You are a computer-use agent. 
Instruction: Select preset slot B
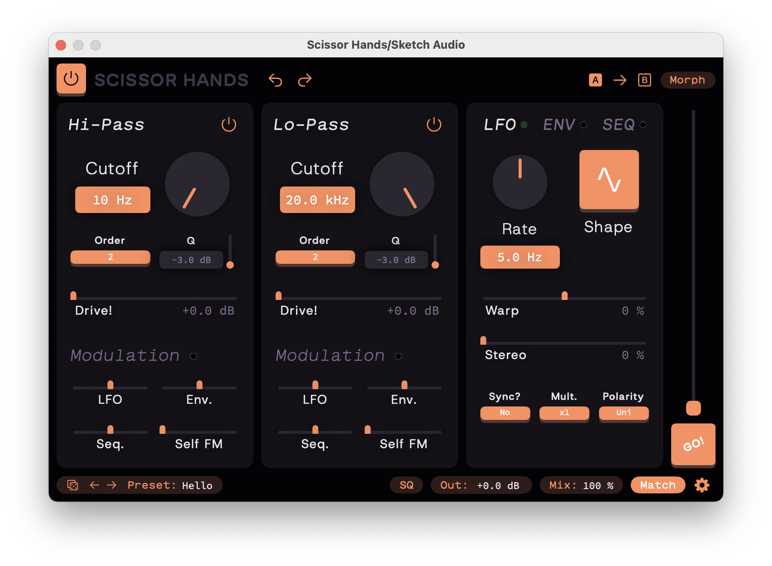pyautogui.click(x=644, y=80)
